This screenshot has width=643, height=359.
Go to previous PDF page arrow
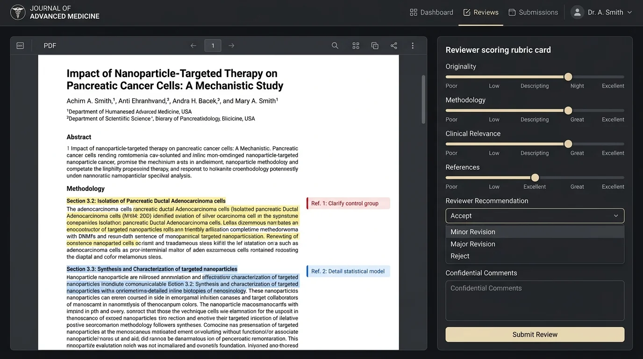[193, 46]
